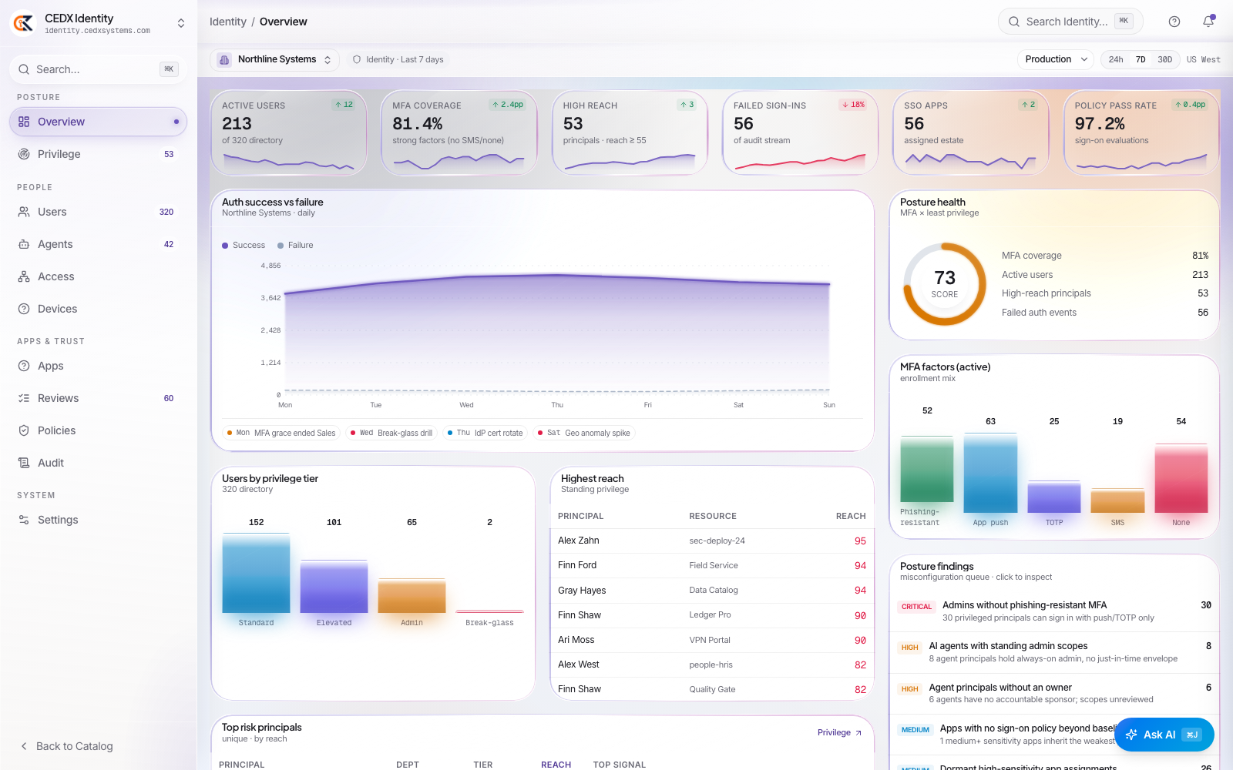The image size is (1233, 770).
Task: Click the Elevated privilege tier bar
Action: click(x=334, y=587)
